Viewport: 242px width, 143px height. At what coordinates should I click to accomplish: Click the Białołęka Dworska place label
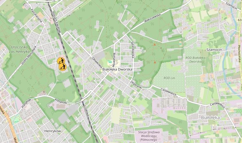tap(117, 69)
